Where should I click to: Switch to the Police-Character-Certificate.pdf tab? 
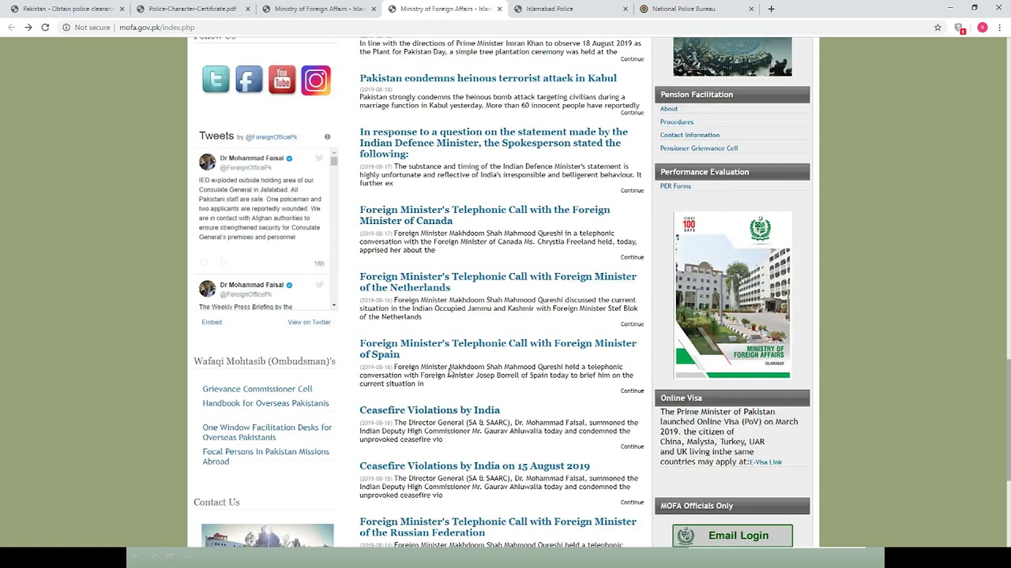pyautogui.click(x=192, y=9)
